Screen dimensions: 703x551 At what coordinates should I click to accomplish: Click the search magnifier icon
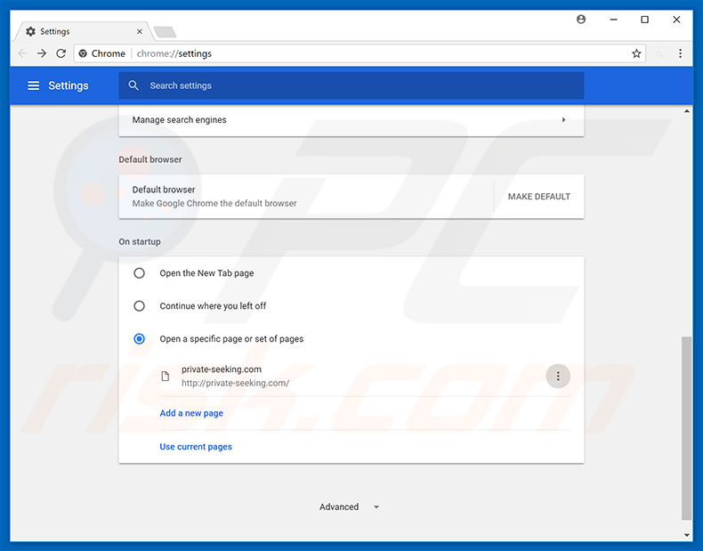(133, 85)
